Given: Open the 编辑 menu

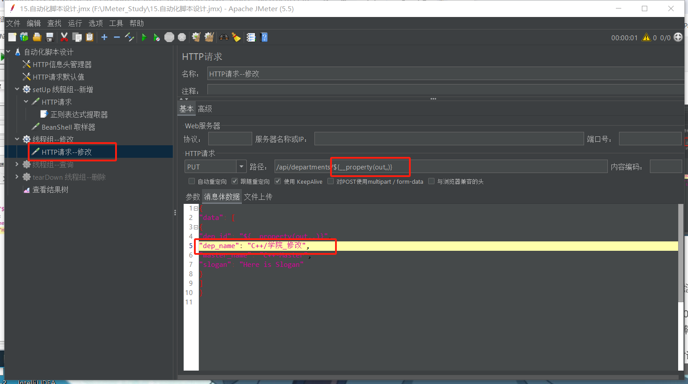Looking at the screenshot, I should (x=34, y=23).
